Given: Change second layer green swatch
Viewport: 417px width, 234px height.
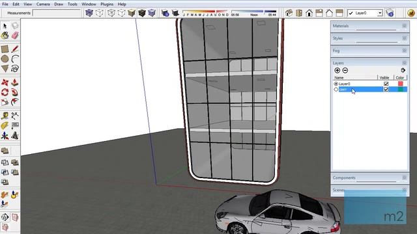Looking at the screenshot, I should [400, 90].
